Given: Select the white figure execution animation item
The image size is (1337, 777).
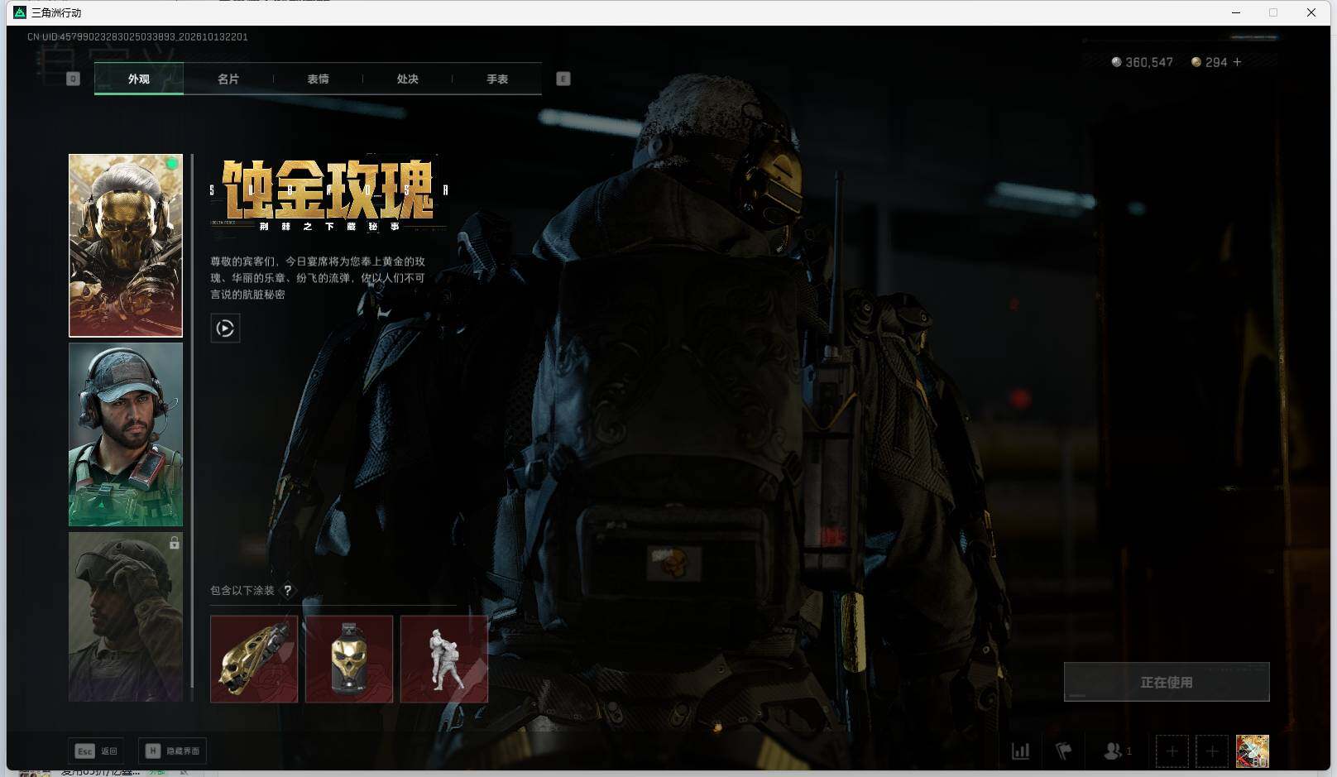Looking at the screenshot, I should click(444, 659).
